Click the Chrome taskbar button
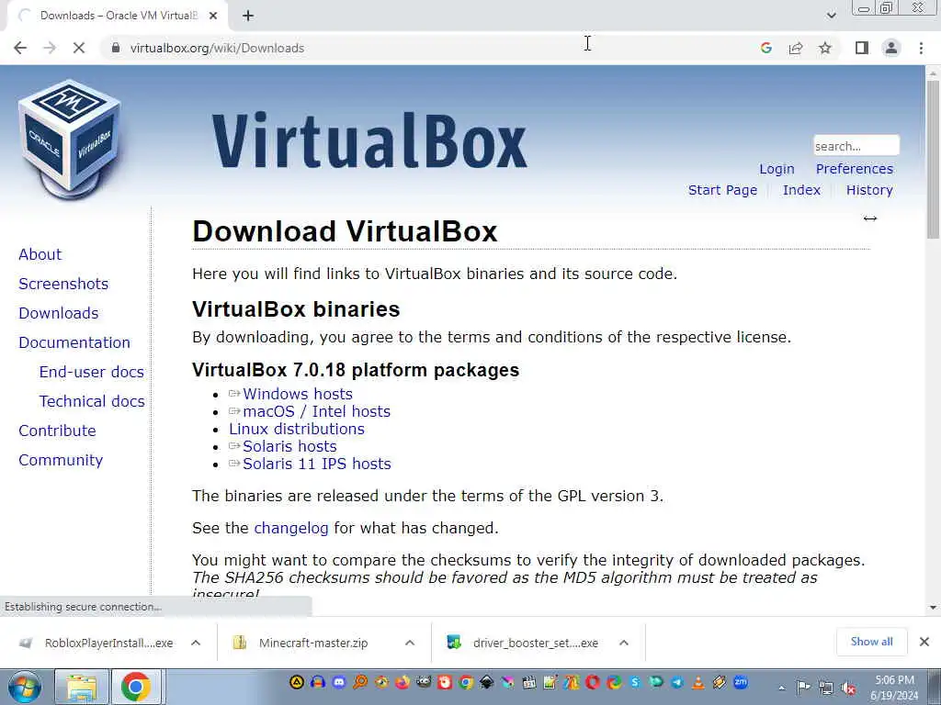Viewport: 941px width, 705px height. coord(136,687)
